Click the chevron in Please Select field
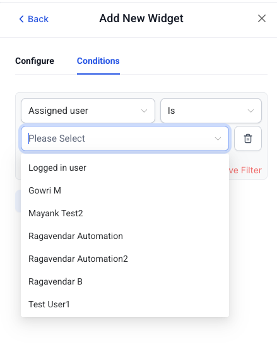Viewport: 277px width, 344px height. 218,138
